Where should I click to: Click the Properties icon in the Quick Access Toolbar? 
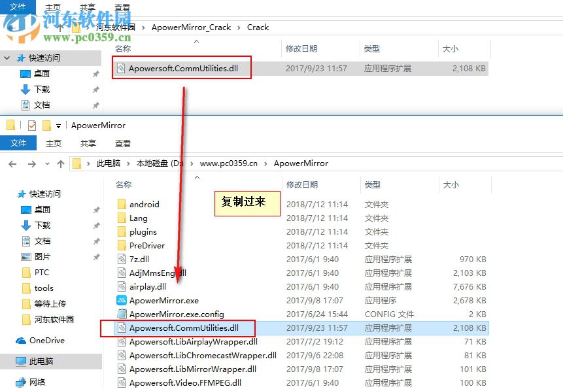click(x=32, y=125)
